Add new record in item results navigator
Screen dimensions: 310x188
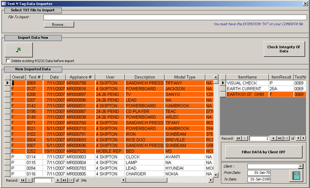(x=286, y=138)
